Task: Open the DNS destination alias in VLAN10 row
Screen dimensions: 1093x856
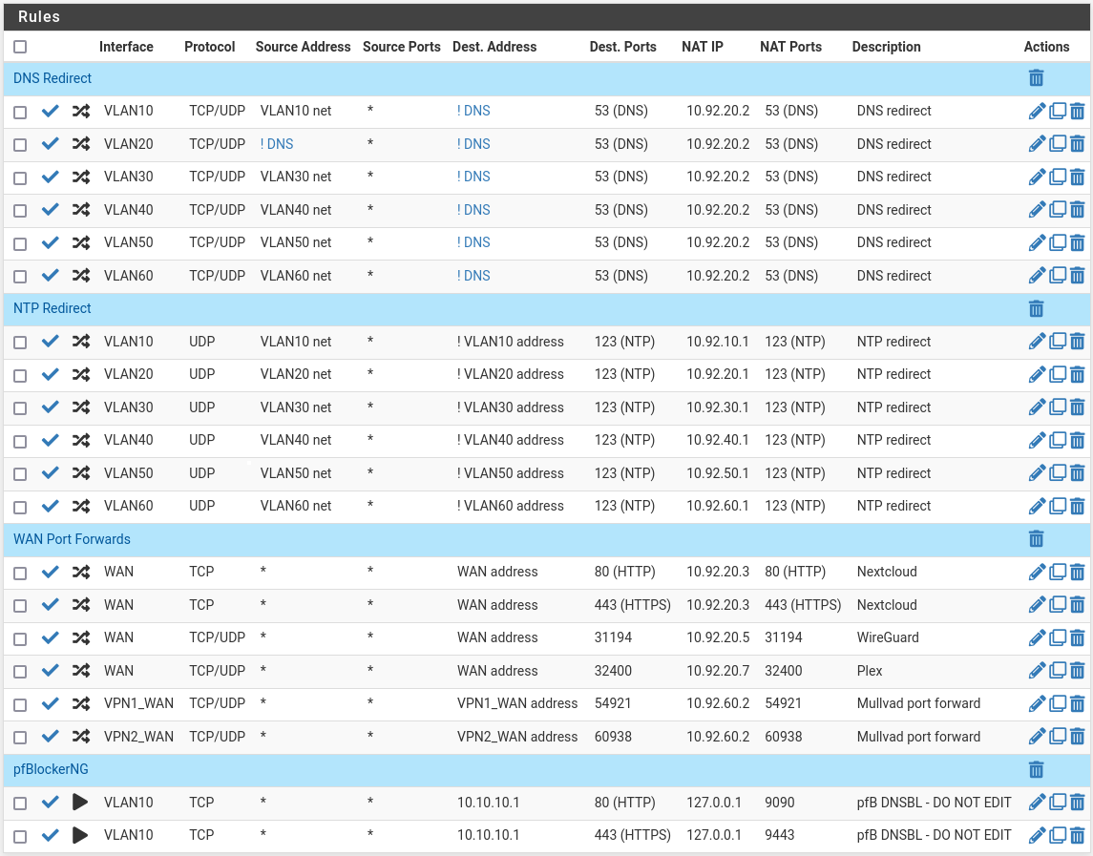Action: coord(473,111)
